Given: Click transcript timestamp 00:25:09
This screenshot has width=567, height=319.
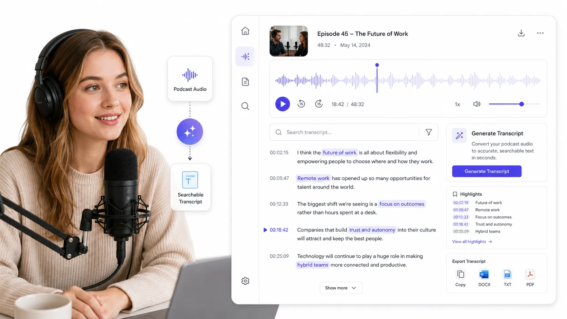Looking at the screenshot, I should (x=279, y=256).
